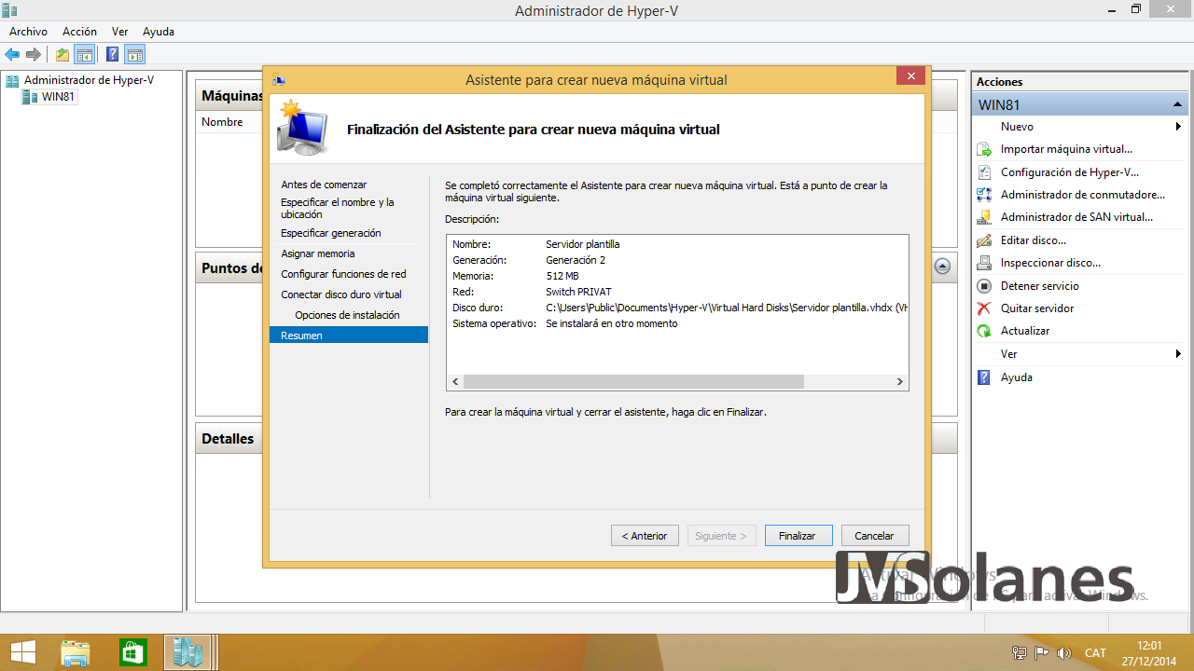This screenshot has width=1194, height=671.
Task: Click the text Servidor plantilla in description
Action: coord(582,244)
